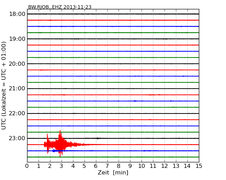Click the small blue burst near minute 2
226x180 pixels.
(54, 151)
